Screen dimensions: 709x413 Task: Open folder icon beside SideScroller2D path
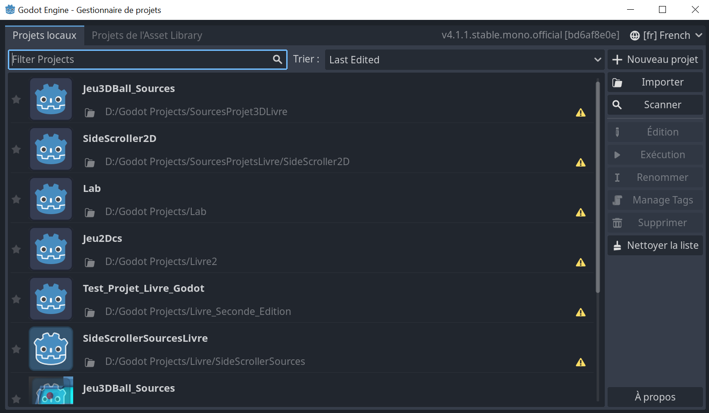(90, 163)
